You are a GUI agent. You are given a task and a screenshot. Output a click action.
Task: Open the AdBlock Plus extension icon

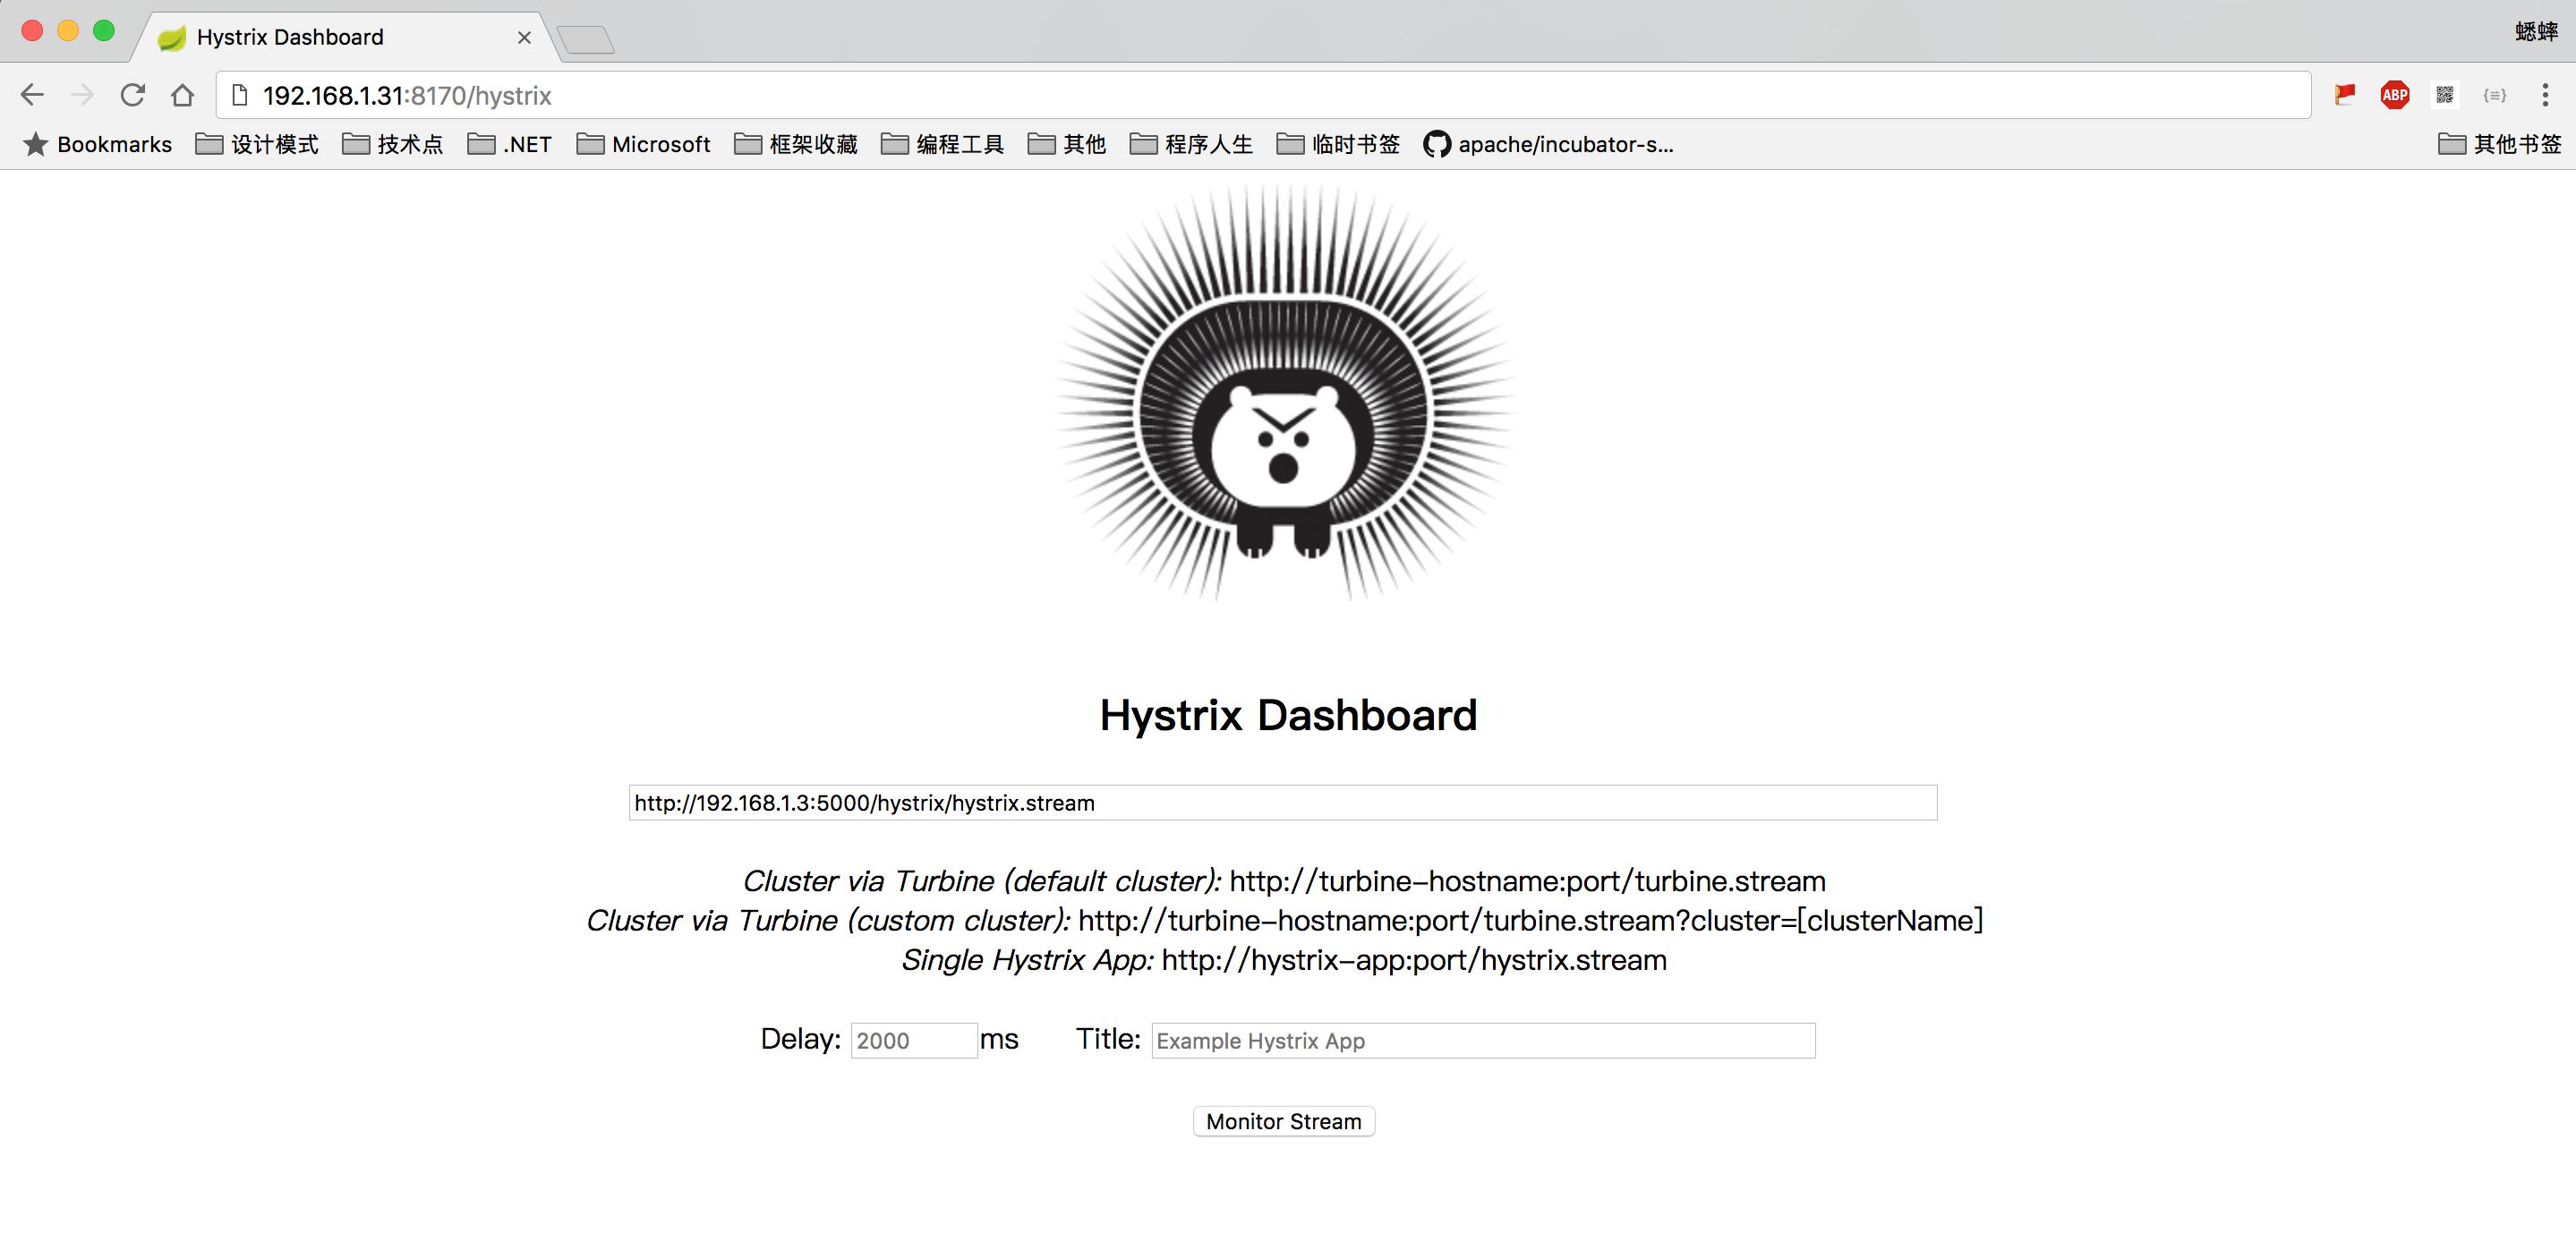click(2395, 95)
